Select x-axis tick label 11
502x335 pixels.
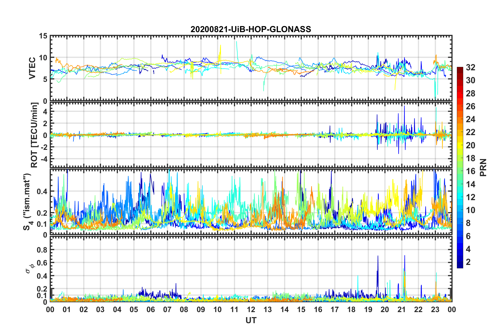[234, 309]
